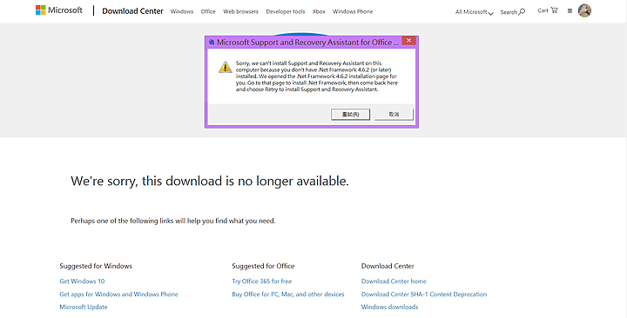Open the Office menu item
This screenshot has width=627, height=318.
pyautogui.click(x=208, y=11)
